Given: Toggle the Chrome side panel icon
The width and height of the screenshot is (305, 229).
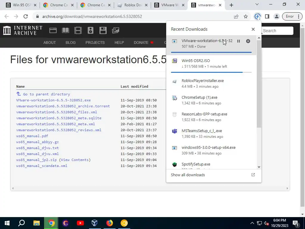Looking at the screenshot, I should [267, 17].
